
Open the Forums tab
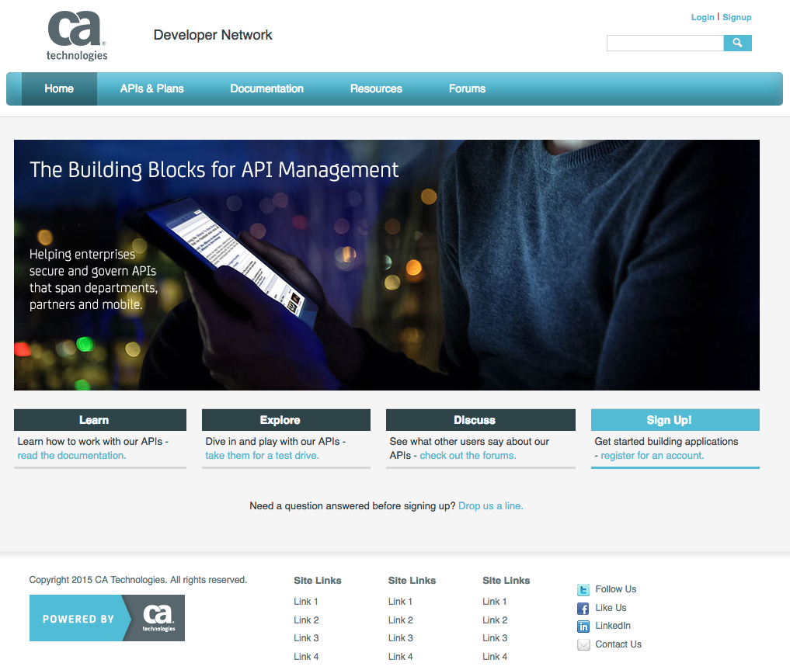[466, 89]
